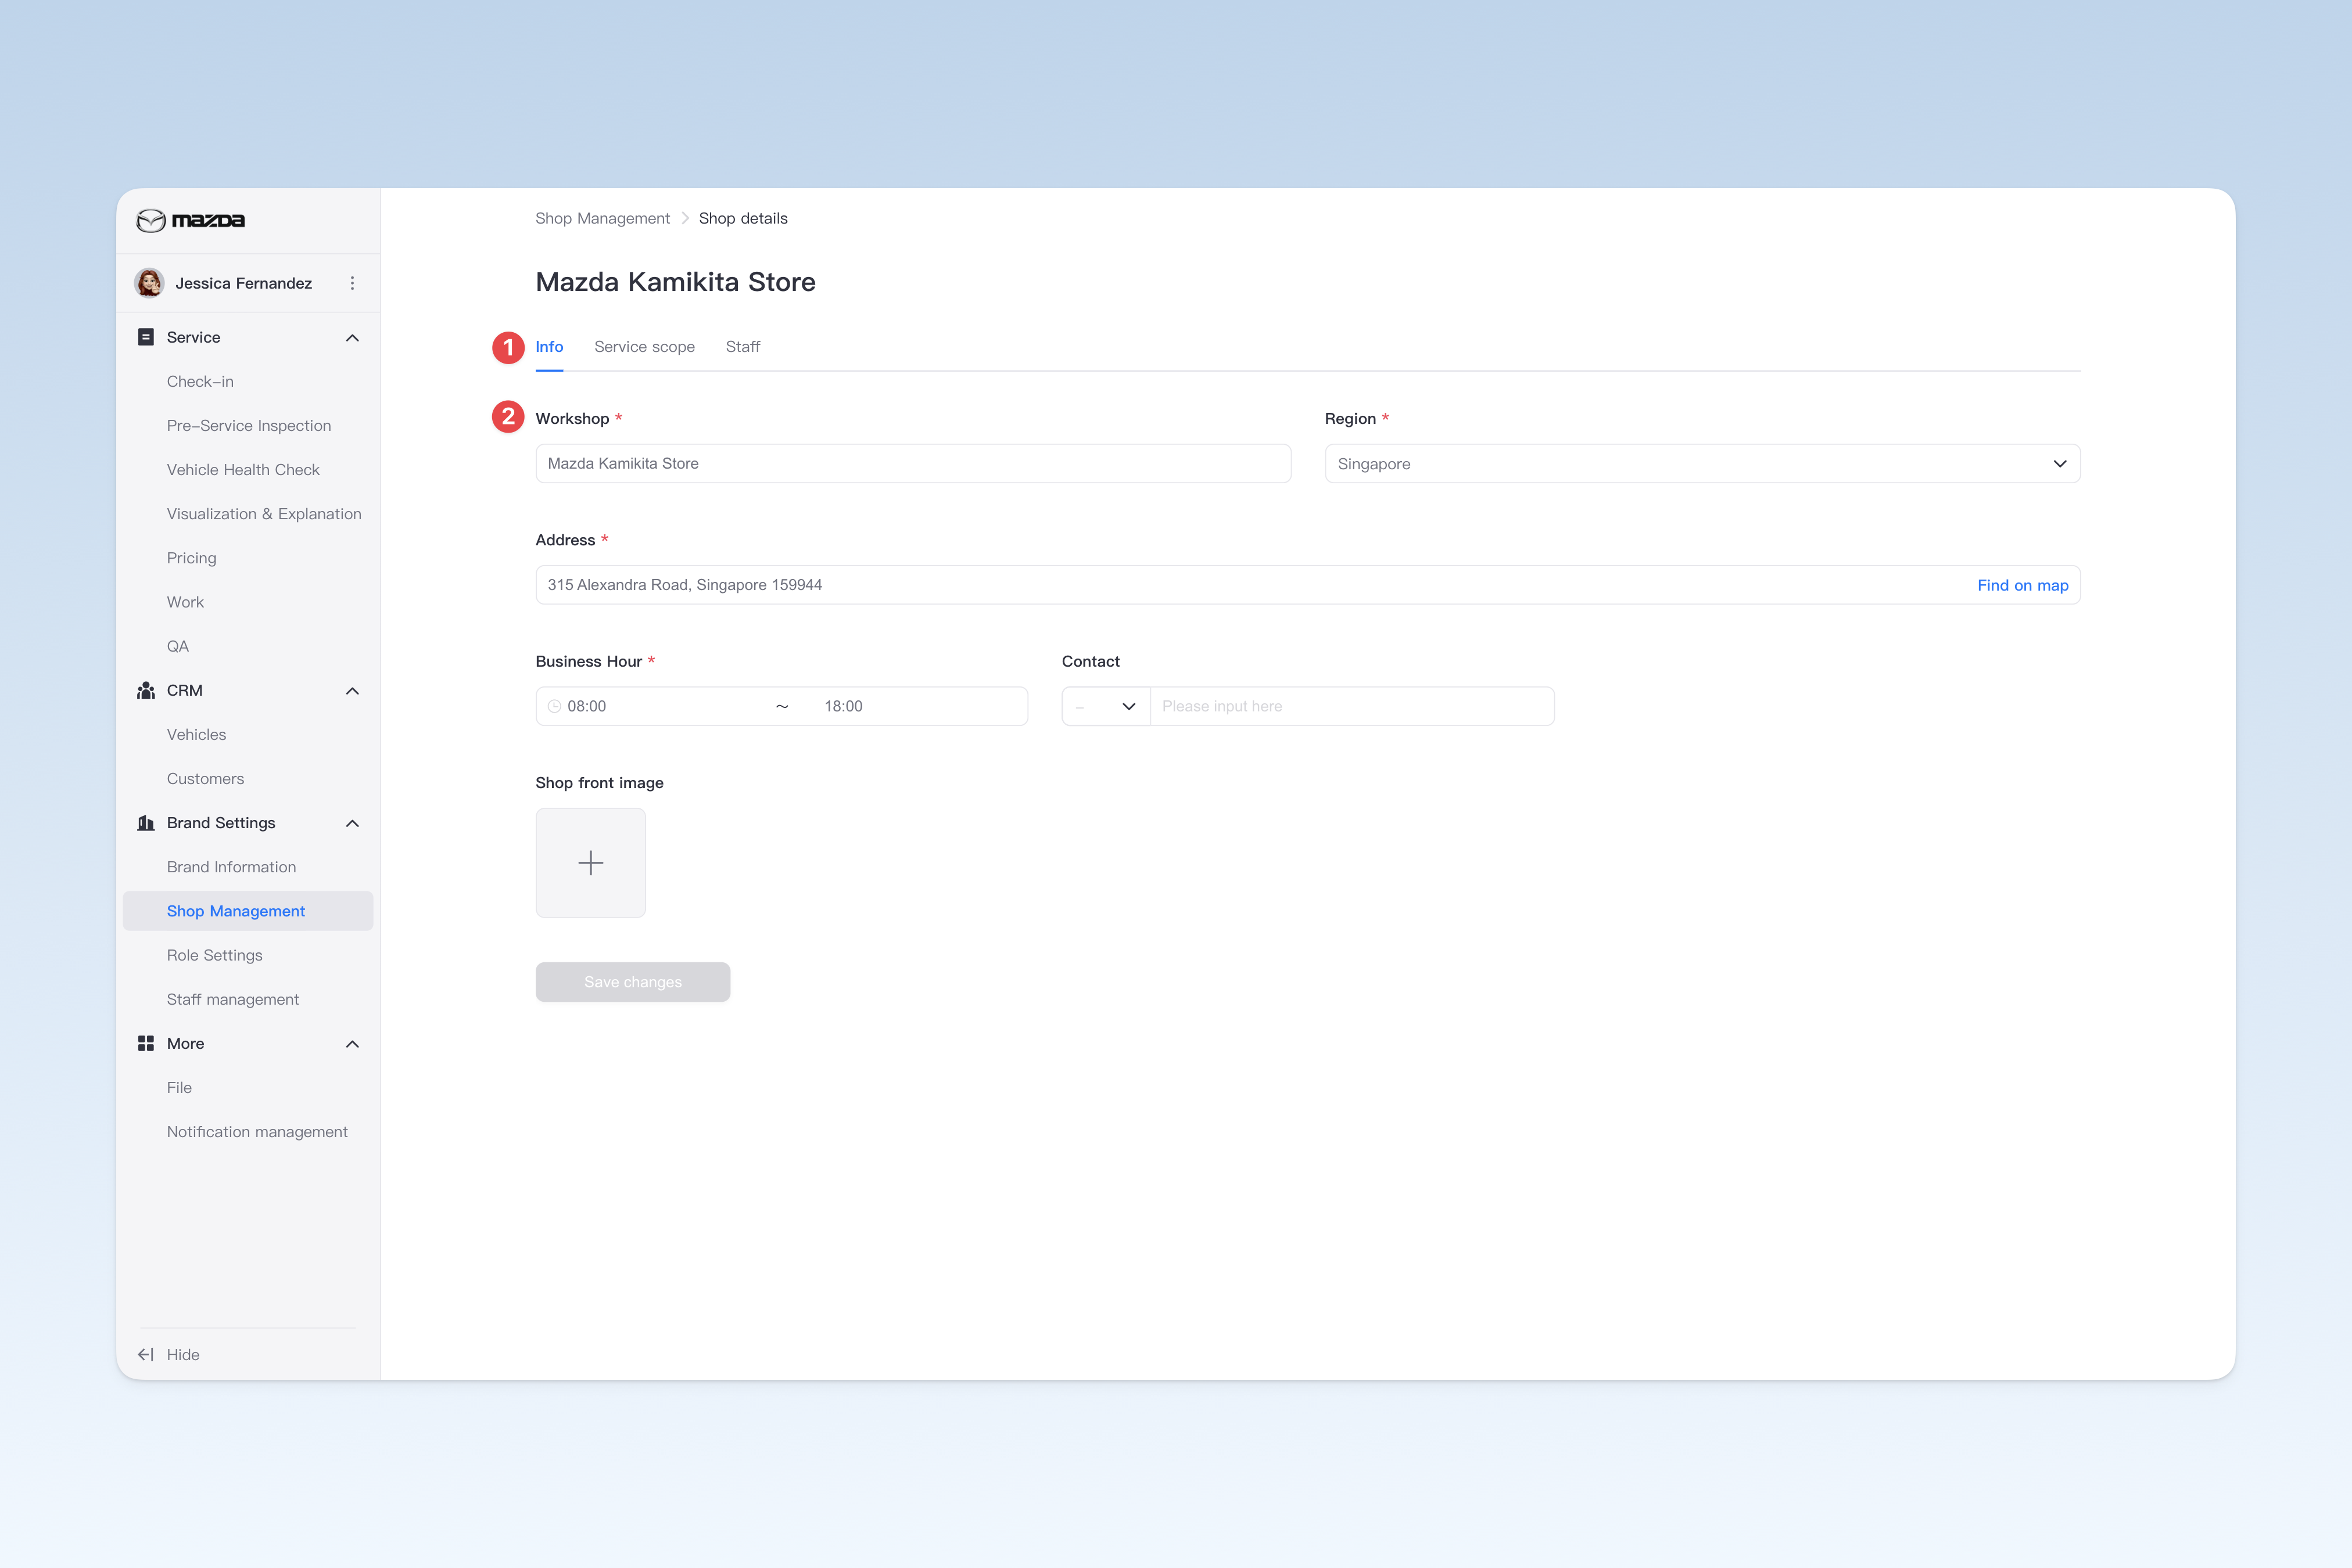Open QA in the sidebar
This screenshot has height=1568, width=2352.
(x=178, y=646)
